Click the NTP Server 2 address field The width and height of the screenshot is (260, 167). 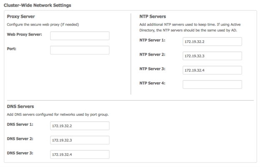pyautogui.click(x=212, y=56)
